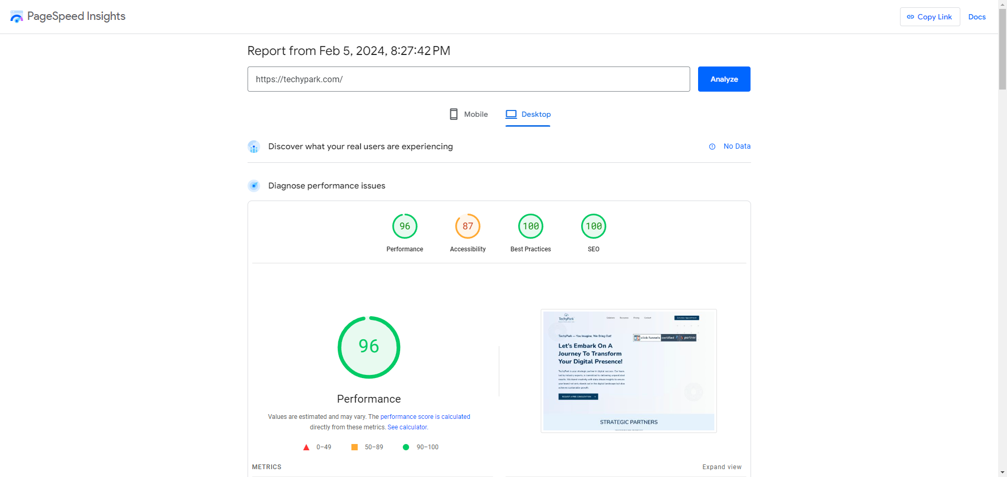Expand view of the metrics section

pyautogui.click(x=722, y=467)
